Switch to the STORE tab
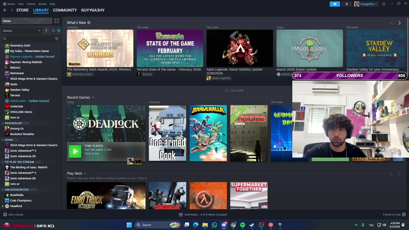This screenshot has height=230, width=409. 22,10
